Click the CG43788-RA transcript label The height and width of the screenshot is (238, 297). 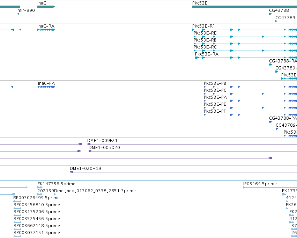(283, 61)
